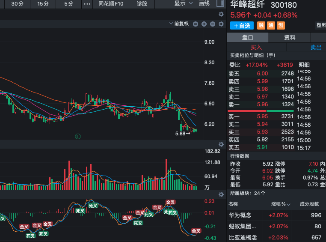Add stock with +自选 button
326x242 pixels.
pos(242,26)
